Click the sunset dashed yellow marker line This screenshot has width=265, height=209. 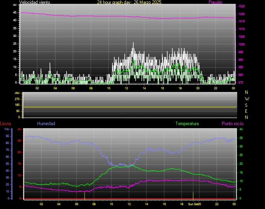[193, 196]
